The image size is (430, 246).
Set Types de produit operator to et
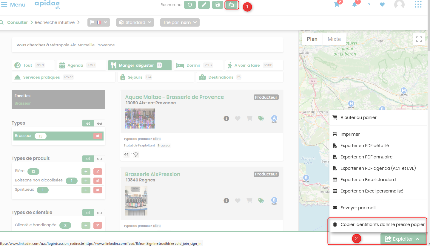(88, 159)
